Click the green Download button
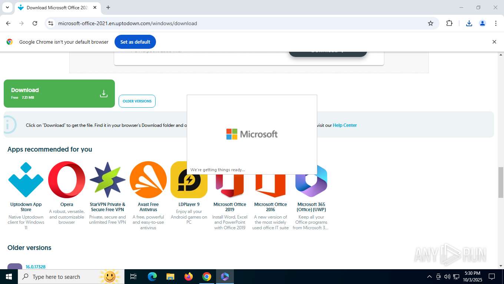This screenshot has width=504, height=284. click(x=59, y=94)
